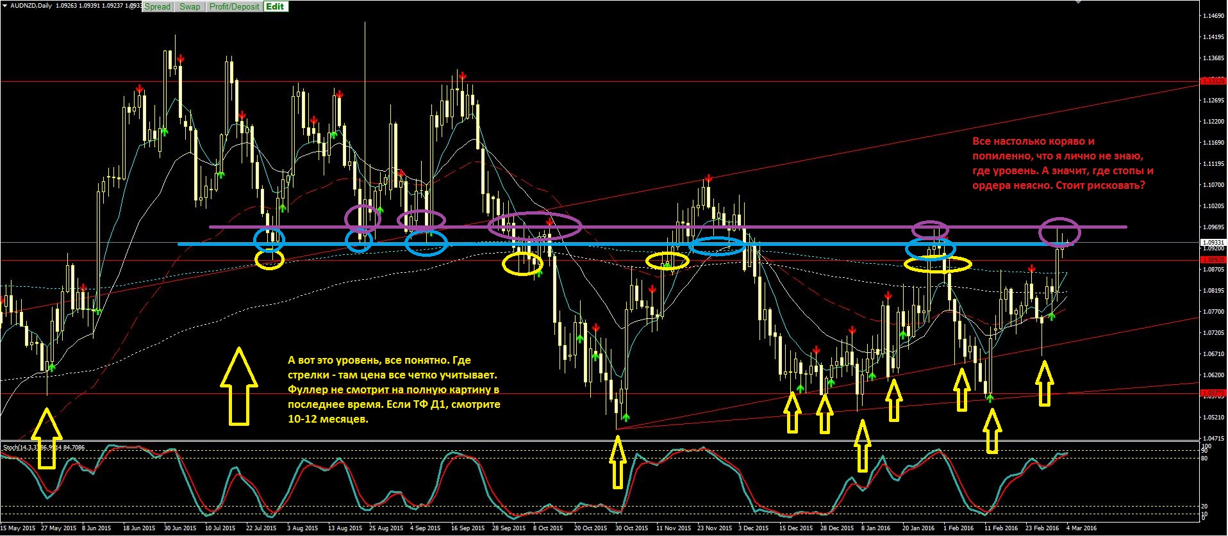Click the 27 May 2015 date label
The image size is (1228, 536).
pyautogui.click(x=58, y=528)
